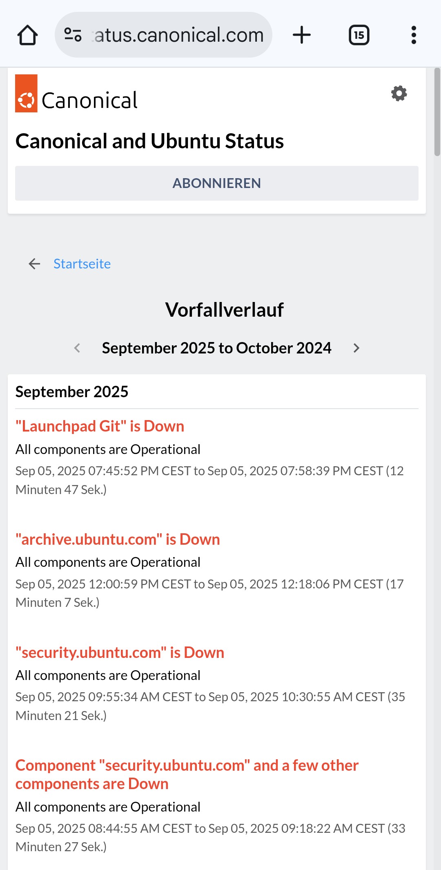
Task: Go to previous incident history period
Action: pyautogui.click(x=77, y=348)
